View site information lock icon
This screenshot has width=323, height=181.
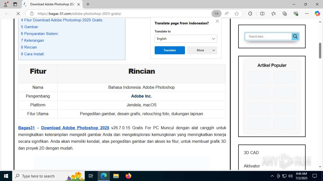click(x=32, y=14)
